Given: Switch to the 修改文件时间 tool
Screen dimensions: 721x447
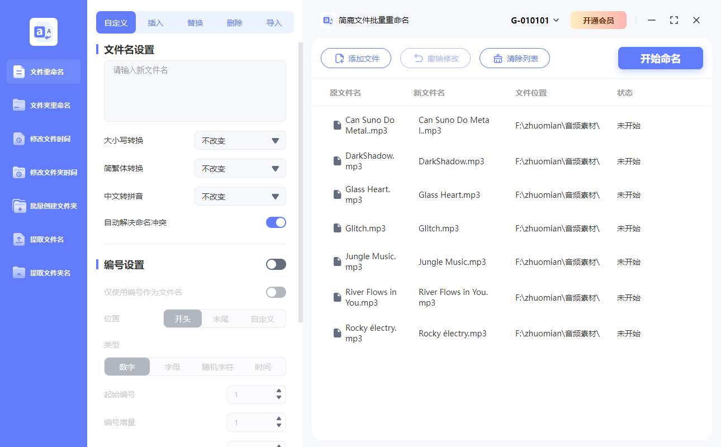Looking at the screenshot, I should (43, 139).
